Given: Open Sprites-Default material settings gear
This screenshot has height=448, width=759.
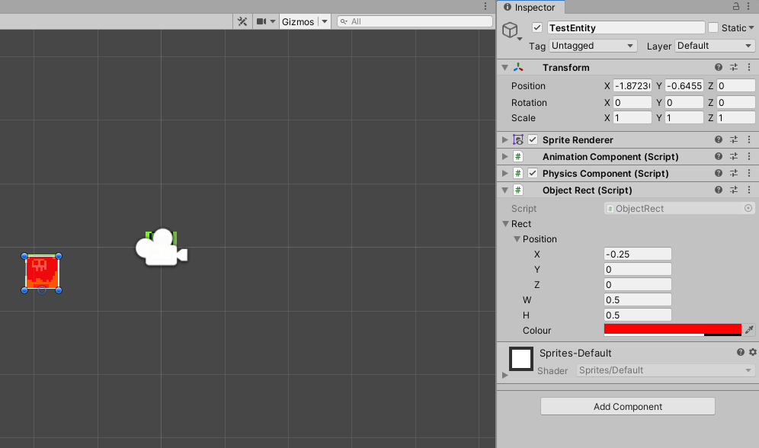Looking at the screenshot, I should 753,352.
